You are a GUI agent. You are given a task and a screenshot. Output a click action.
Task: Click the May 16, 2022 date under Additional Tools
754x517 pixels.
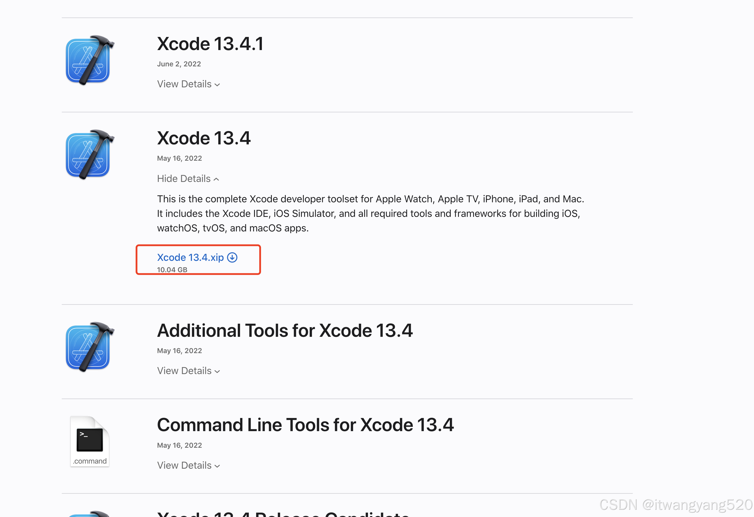[179, 350]
